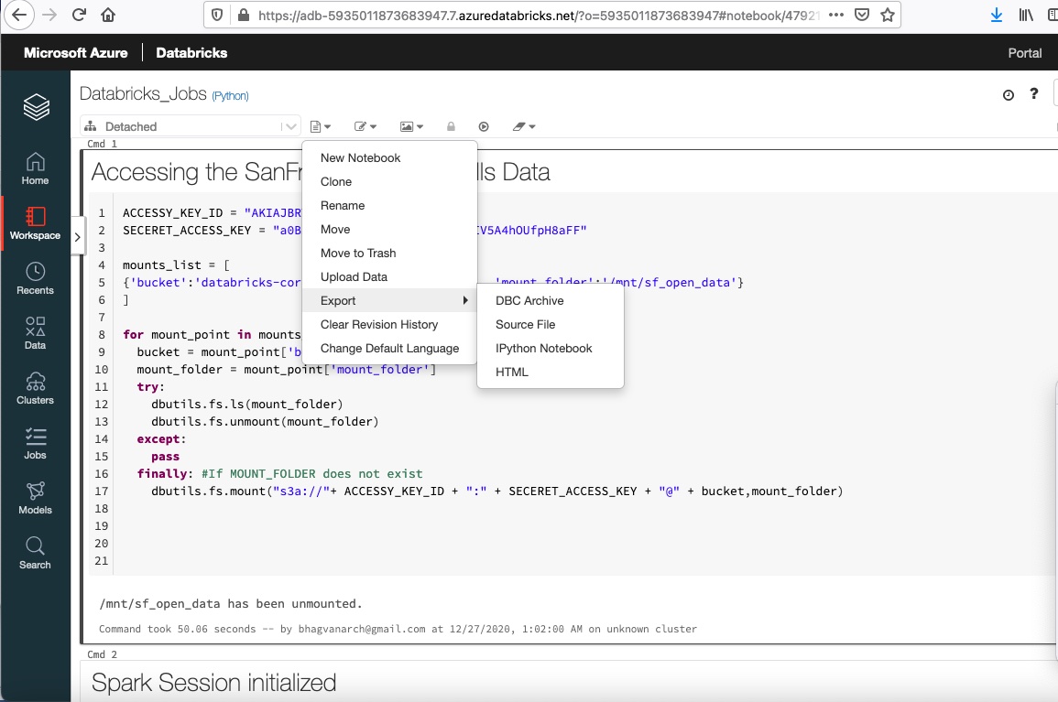Open Jobs in sidebar

(35, 443)
